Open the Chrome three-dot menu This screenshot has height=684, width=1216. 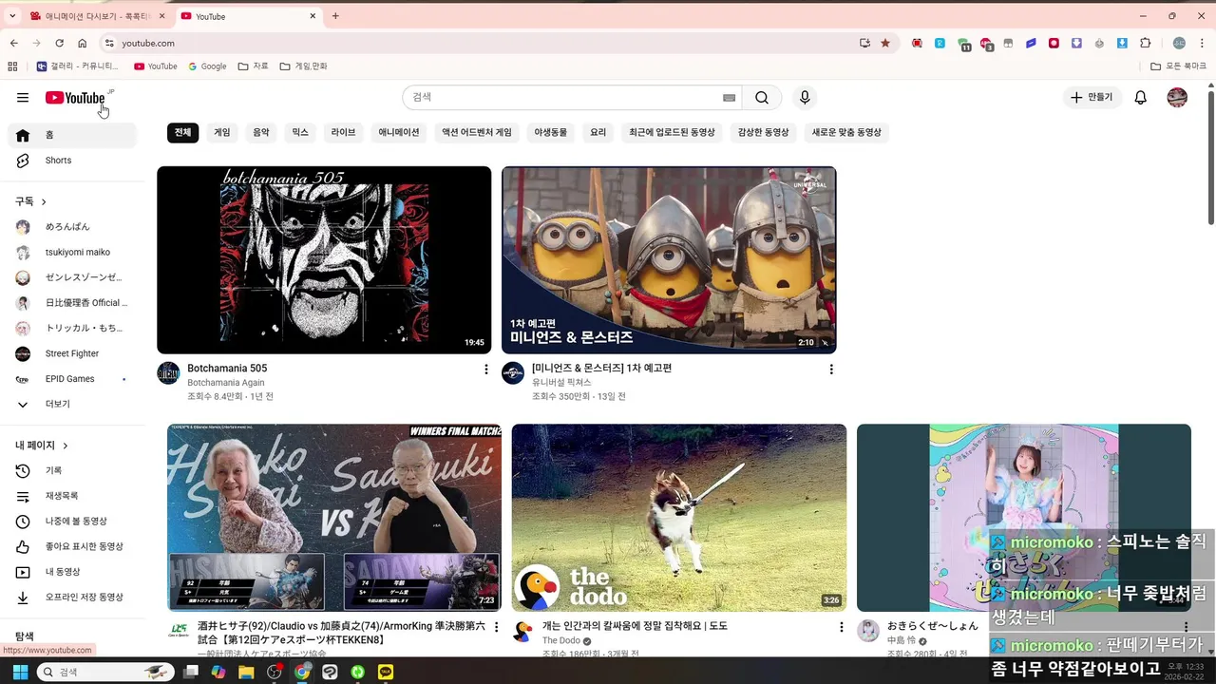pos(1202,43)
